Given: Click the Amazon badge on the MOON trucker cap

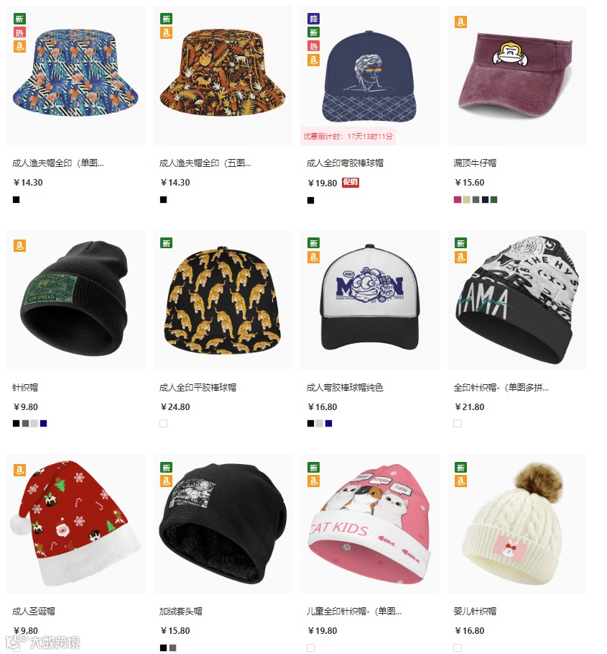Looking at the screenshot, I should (x=313, y=257).
